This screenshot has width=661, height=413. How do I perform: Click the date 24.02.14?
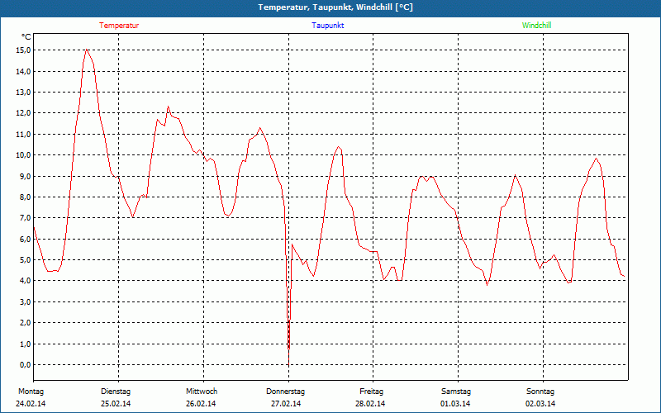[31, 404]
